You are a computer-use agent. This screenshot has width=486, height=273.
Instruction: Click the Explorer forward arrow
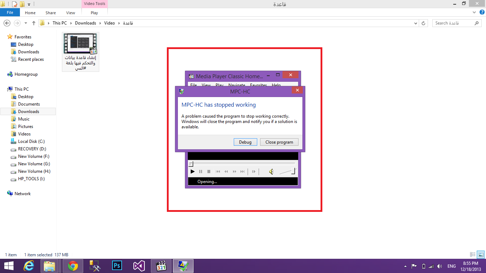17,23
